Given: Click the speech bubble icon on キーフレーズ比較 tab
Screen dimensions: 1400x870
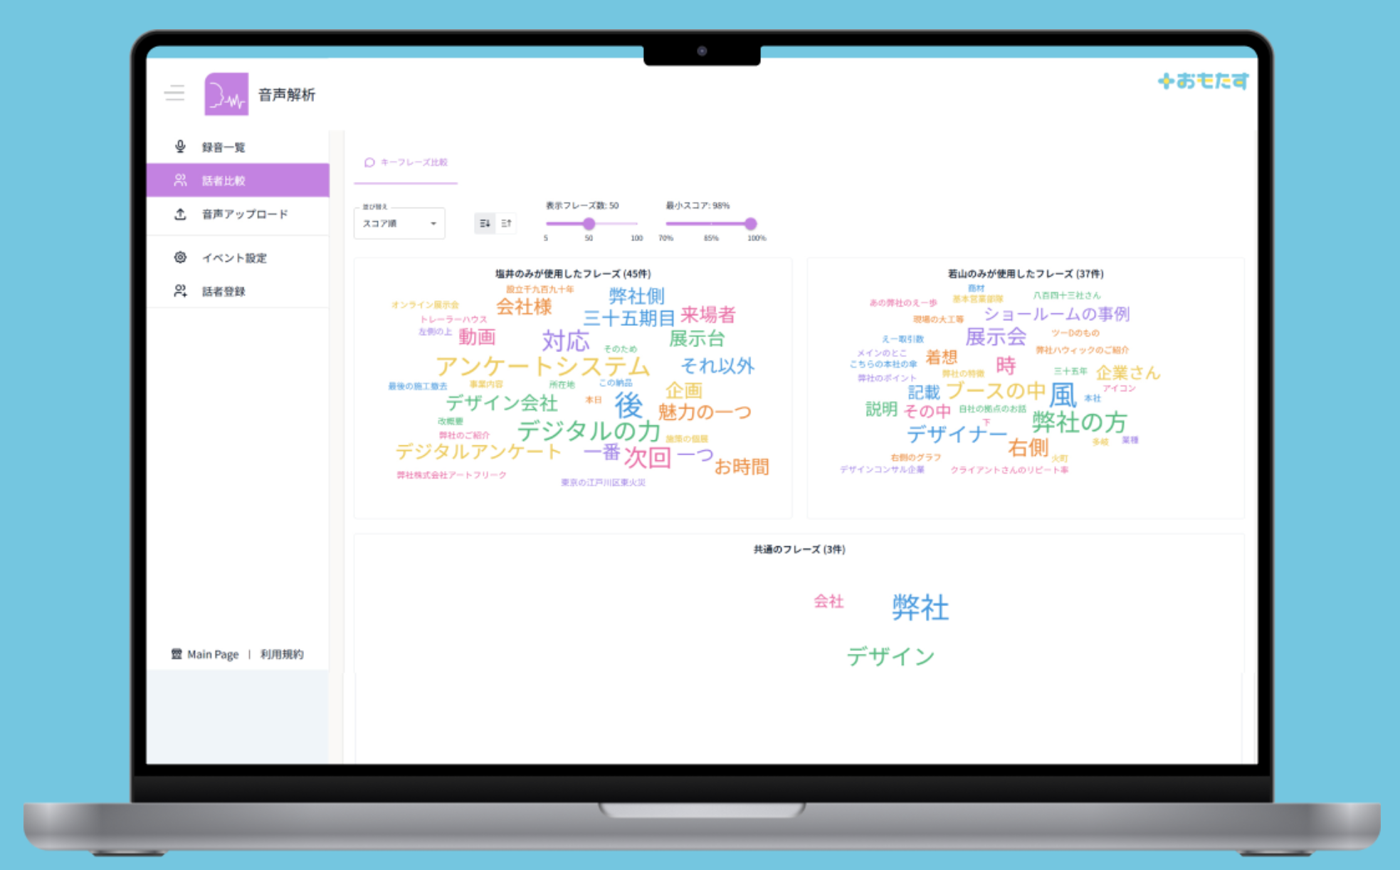Looking at the screenshot, I should click(x=369, y=162).
